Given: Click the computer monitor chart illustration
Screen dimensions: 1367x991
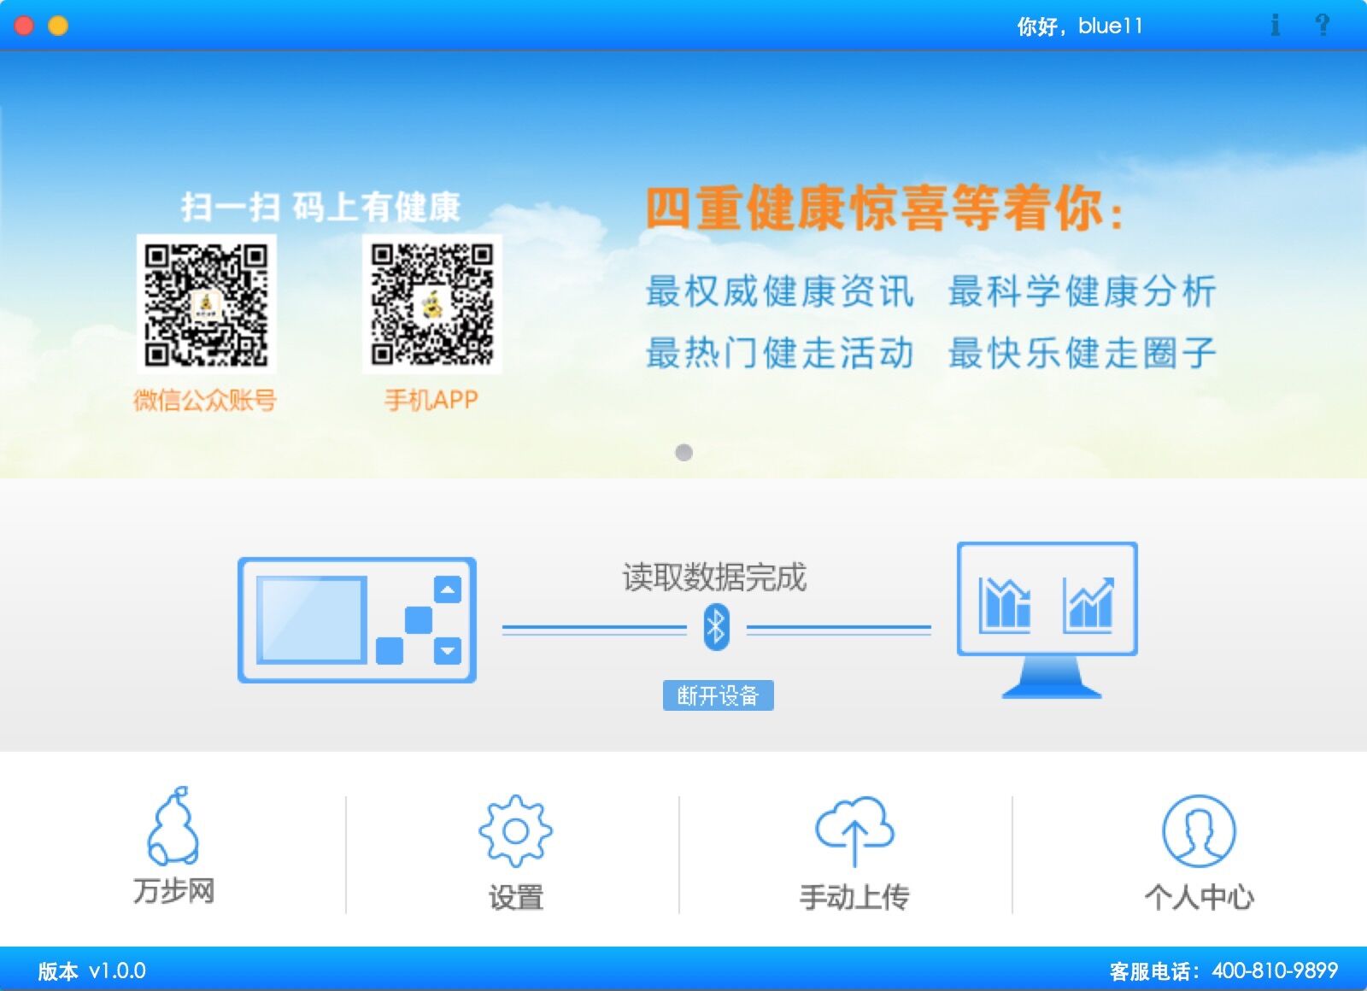Looking at the screenshot, I should click(1047, 620).
